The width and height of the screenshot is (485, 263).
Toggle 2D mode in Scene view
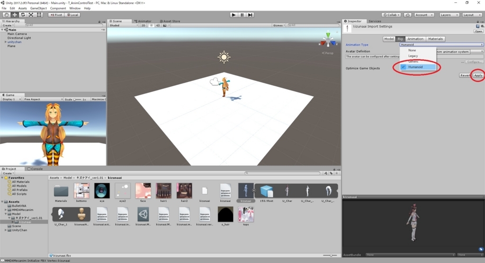pos(143,26)
